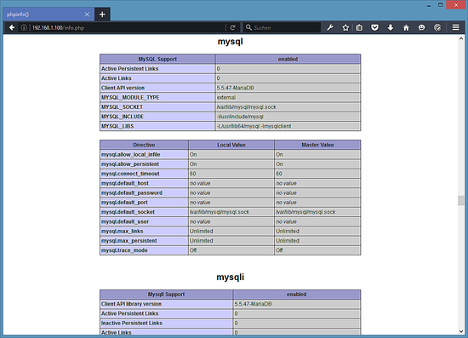Open a new tab with plus button
This screenshot has height=338, width=468.
102,14
